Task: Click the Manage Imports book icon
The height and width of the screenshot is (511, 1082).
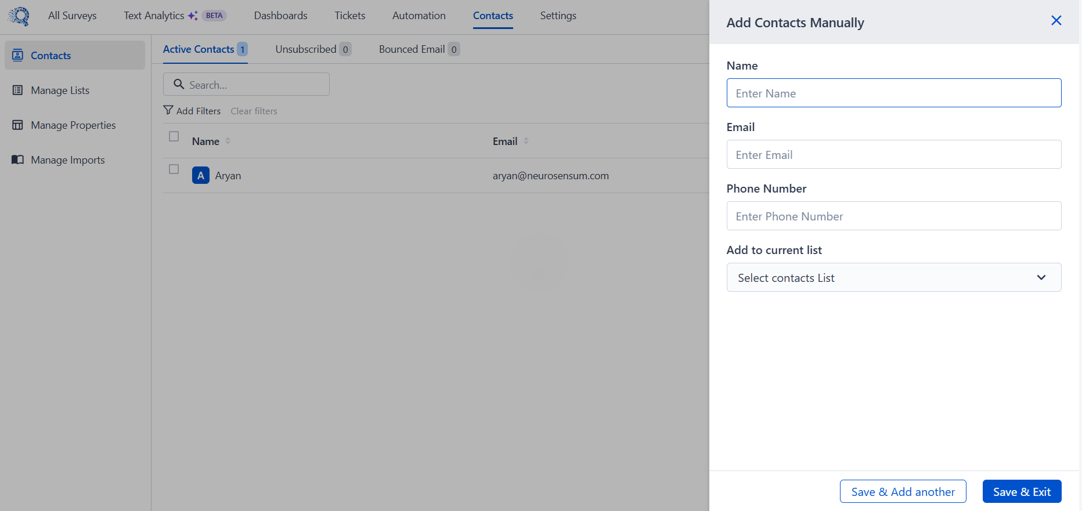Action: [x=18, y=160]
